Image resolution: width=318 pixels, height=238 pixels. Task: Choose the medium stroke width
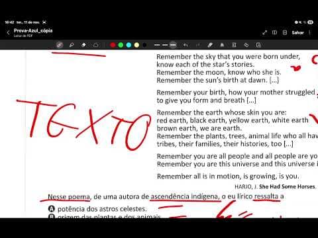[x=165, y=45]
